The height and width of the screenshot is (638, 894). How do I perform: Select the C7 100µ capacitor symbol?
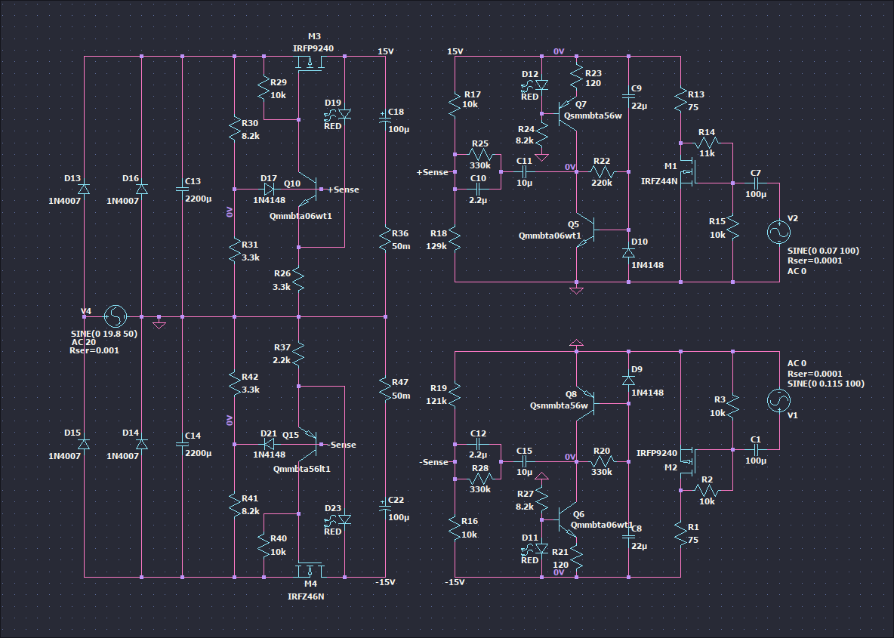[756, 183]
